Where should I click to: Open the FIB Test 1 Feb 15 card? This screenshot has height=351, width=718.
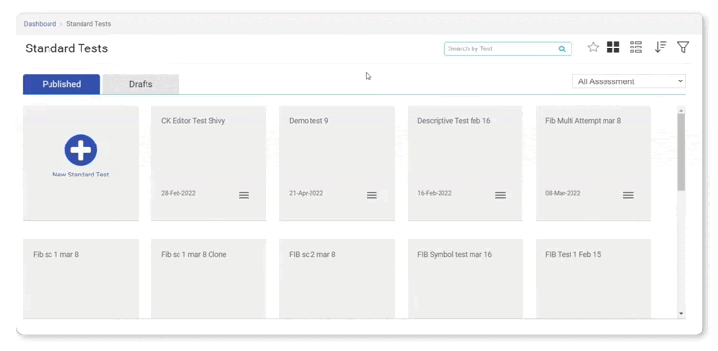click(x=593, y=278)
